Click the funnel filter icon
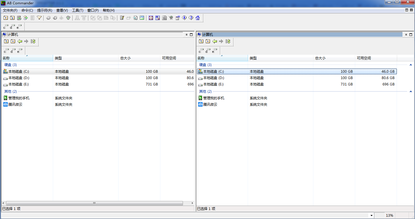This screenshot has height=219, width=415. click(39, 18)
